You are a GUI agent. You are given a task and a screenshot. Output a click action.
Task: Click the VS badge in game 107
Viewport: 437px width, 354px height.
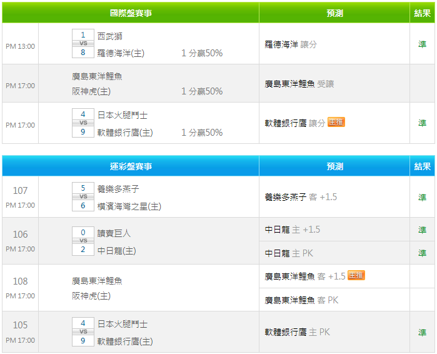coord(83,196)
